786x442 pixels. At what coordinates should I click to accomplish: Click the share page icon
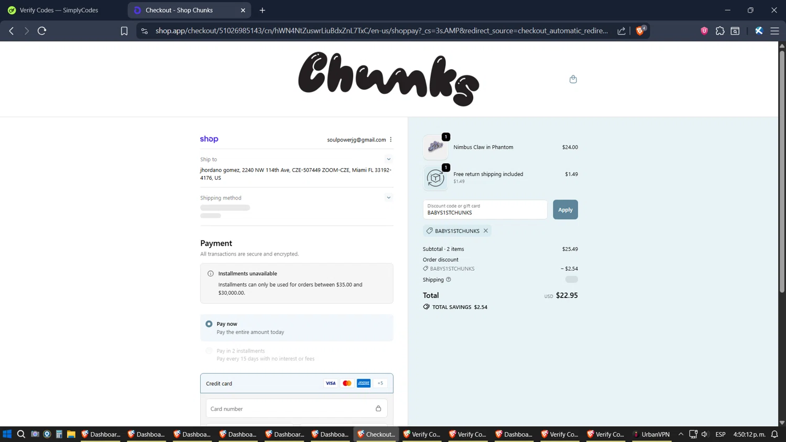(x=621, y=31)
